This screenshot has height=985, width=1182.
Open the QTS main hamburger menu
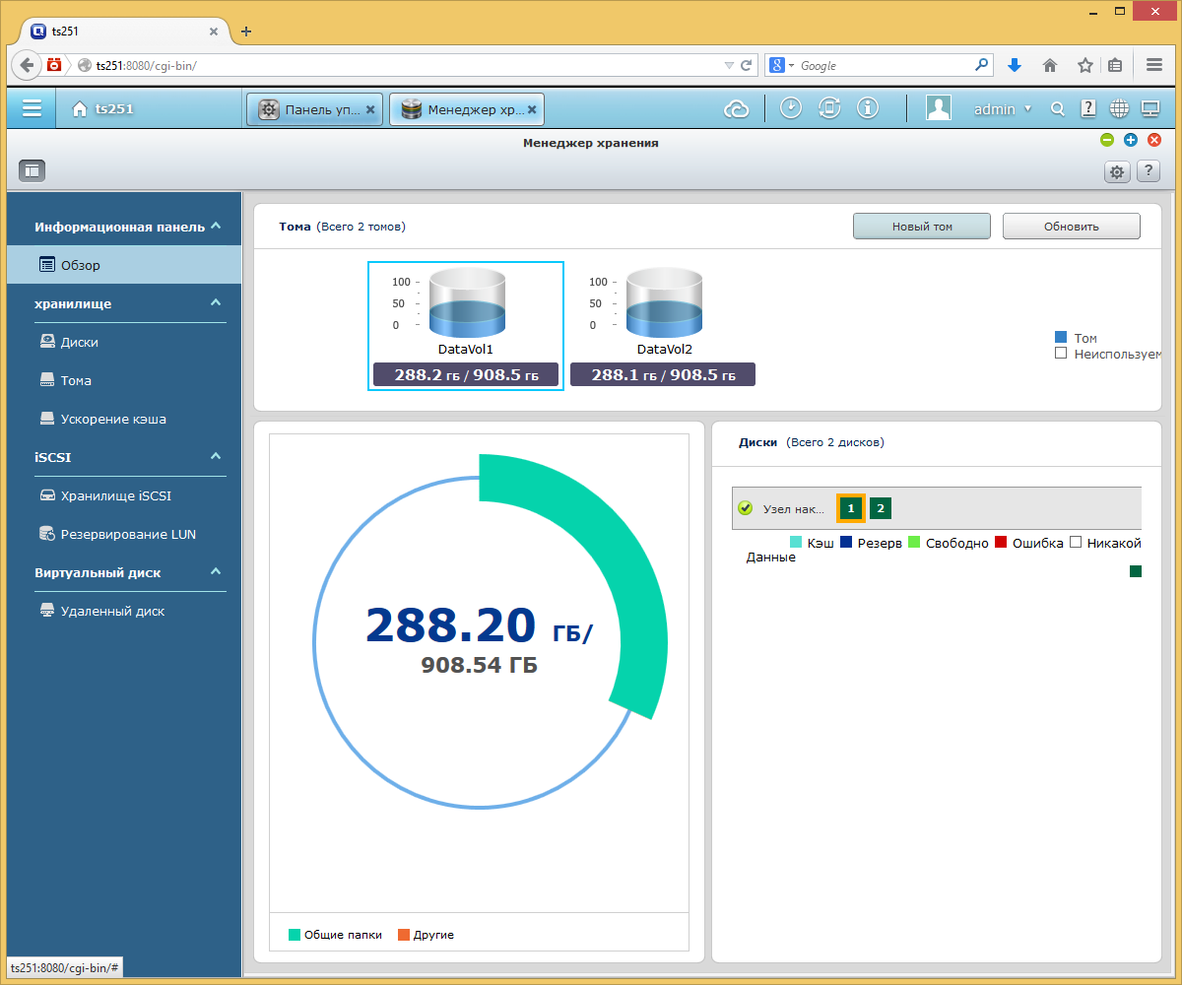coord(32,108)
